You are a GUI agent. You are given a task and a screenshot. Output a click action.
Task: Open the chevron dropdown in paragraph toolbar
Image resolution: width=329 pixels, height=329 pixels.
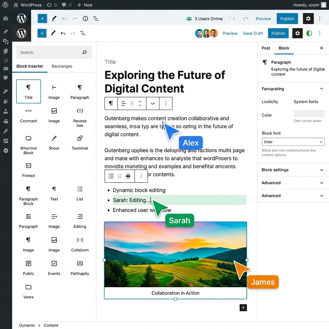click(x=153, y=103)
